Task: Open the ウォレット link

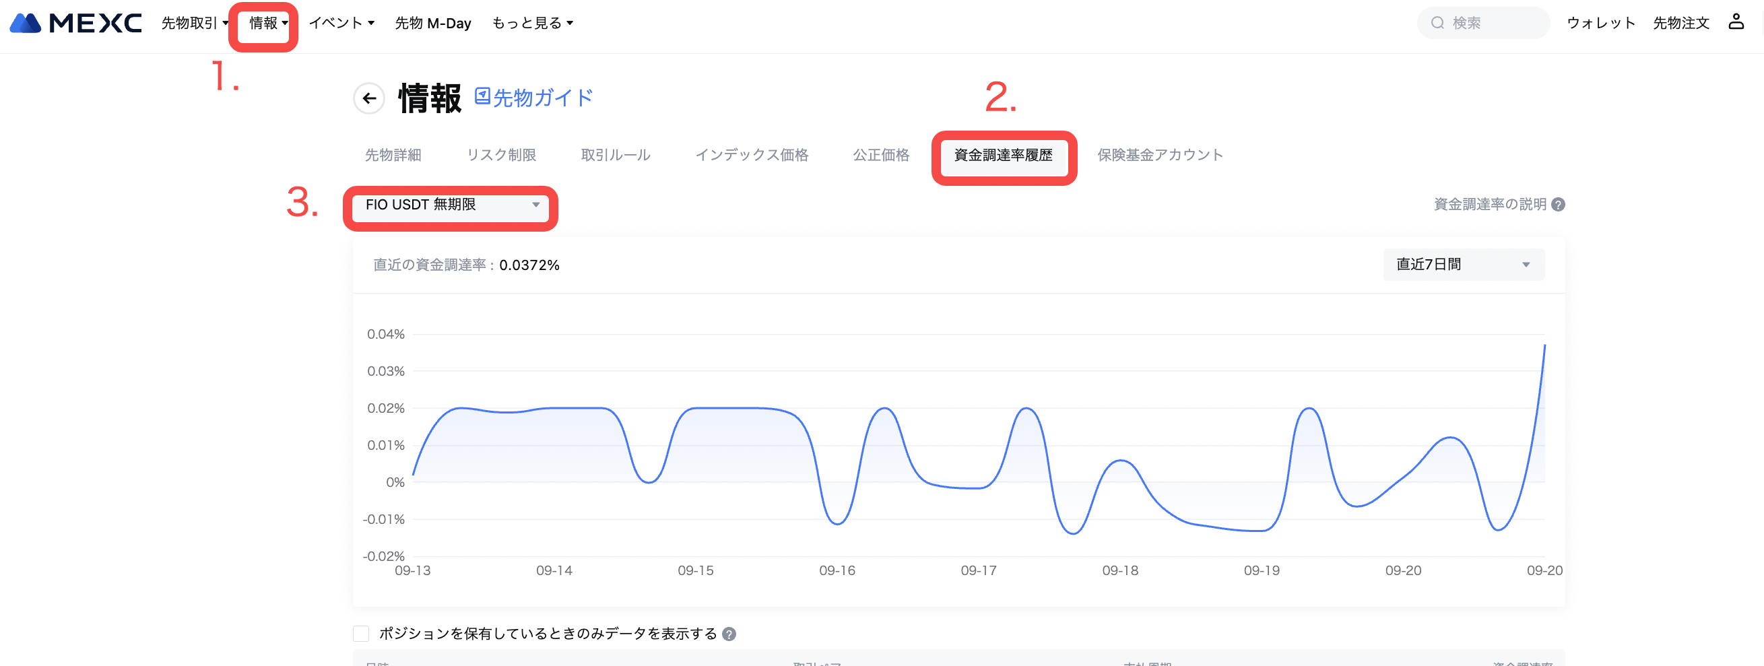Action: (1600, 24)
